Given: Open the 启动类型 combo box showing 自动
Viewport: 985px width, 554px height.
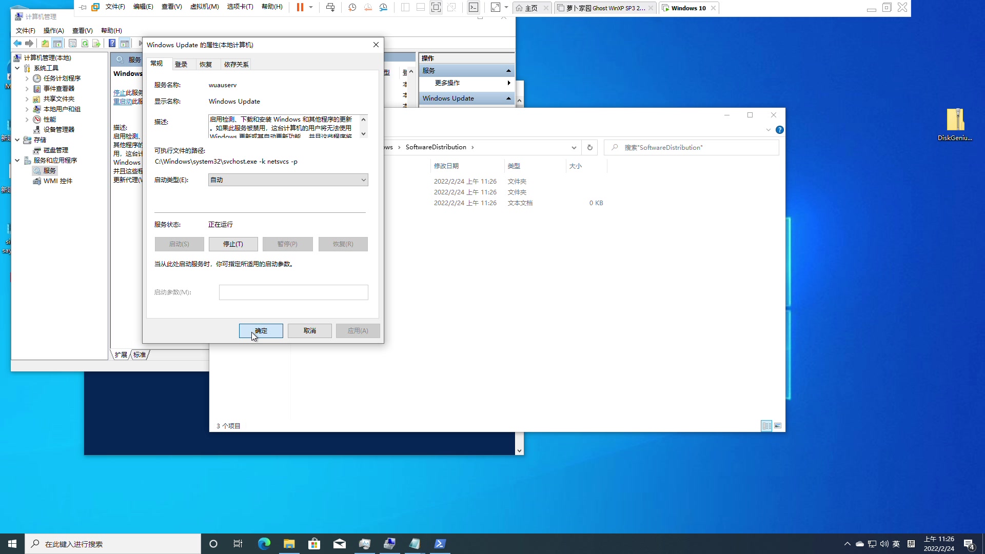Looking at the screenshot, I should pyautogui.click(x=288, y=180).
